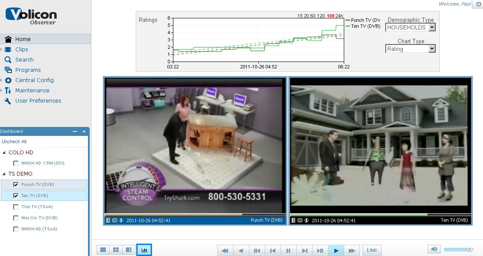The image size is (483, 256).
Task: Switch to the four-player grid layout
Action: pyautogui.click(x=116, y=250)
